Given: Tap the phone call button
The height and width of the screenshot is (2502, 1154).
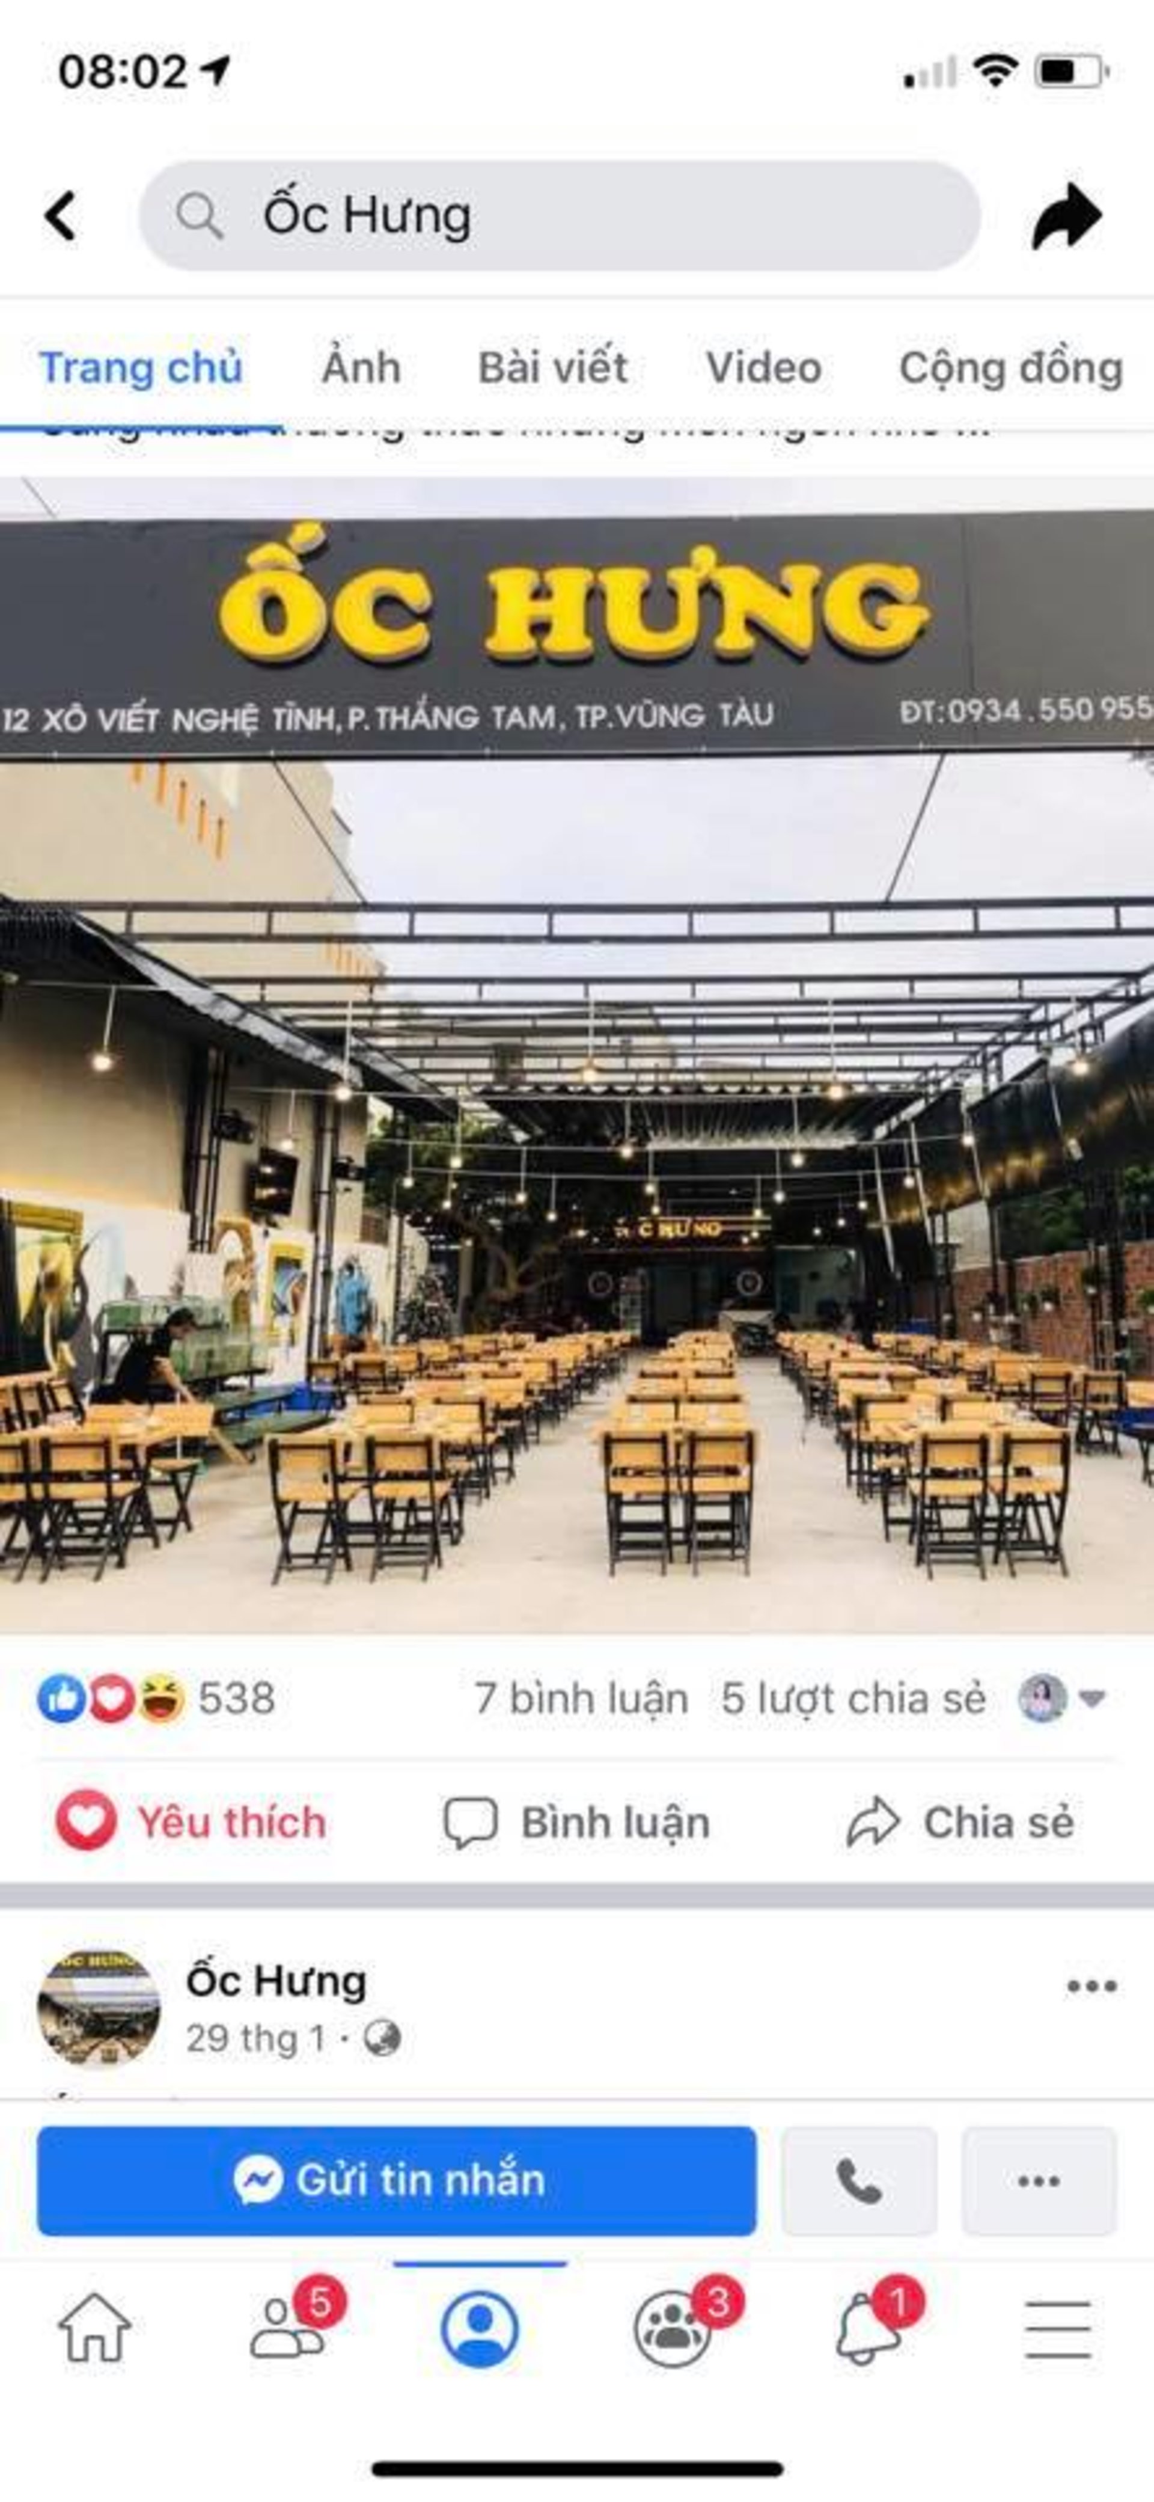Looking at the screenshot, I should (x=859, y=2180).
